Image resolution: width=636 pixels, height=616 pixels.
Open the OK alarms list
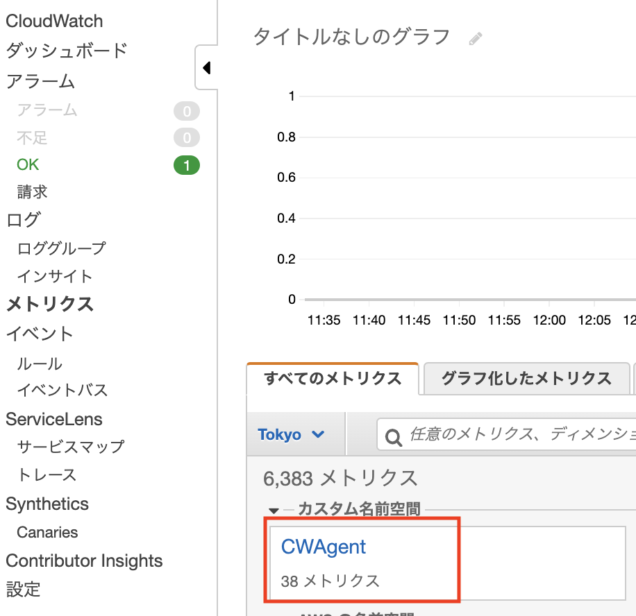tap(28, 164)
